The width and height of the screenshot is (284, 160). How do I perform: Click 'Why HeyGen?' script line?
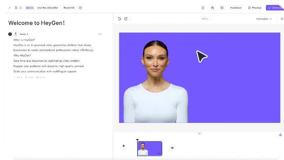22,56
